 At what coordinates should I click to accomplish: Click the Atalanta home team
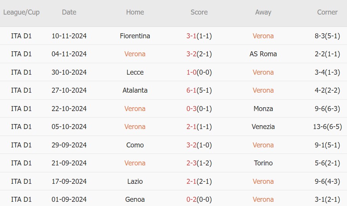pyautogui.click(x=135, y=90)
